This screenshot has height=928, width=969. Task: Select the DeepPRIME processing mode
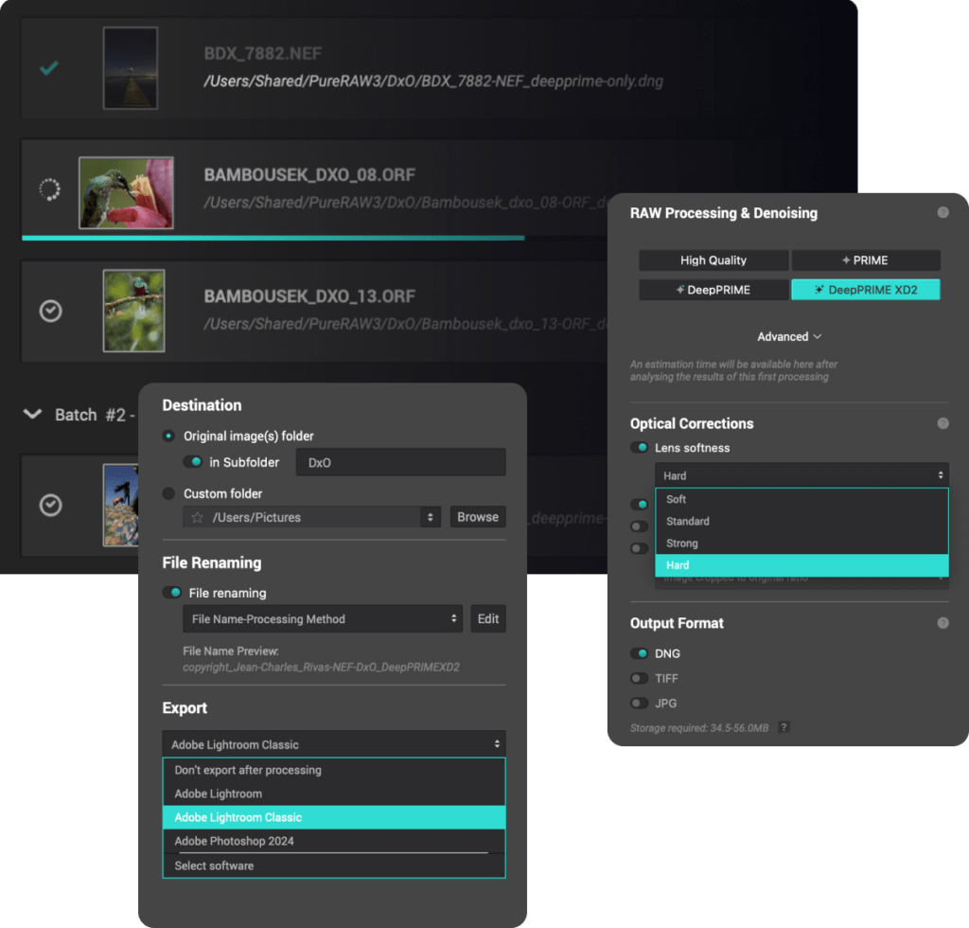(x=714, y=290)
